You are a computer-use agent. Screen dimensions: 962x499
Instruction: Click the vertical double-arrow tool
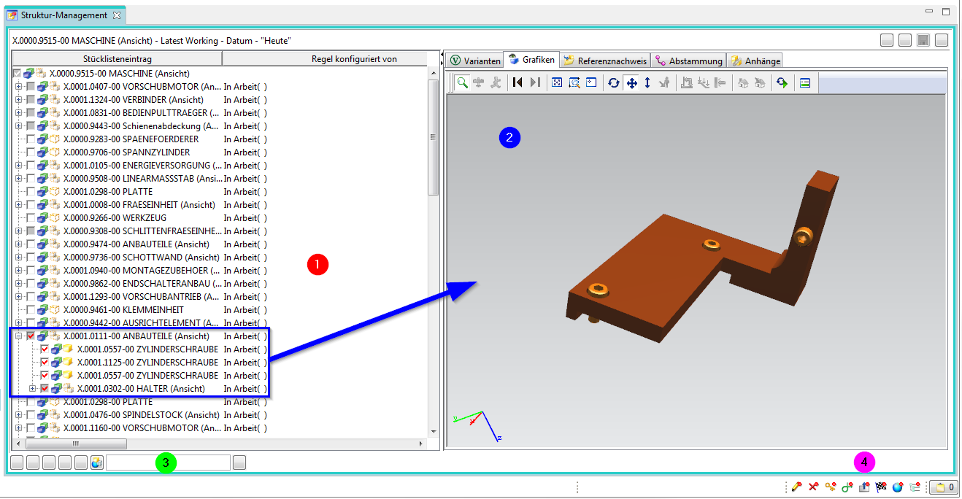tap(647, 83)
